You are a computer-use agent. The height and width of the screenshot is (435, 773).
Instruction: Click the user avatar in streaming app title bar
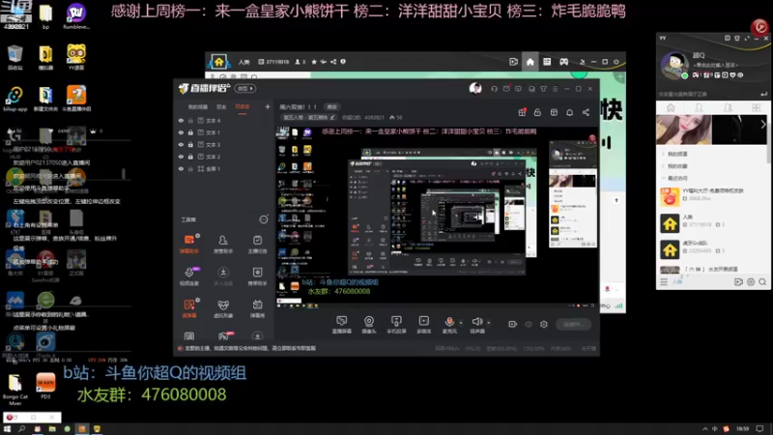pos(475,88)
